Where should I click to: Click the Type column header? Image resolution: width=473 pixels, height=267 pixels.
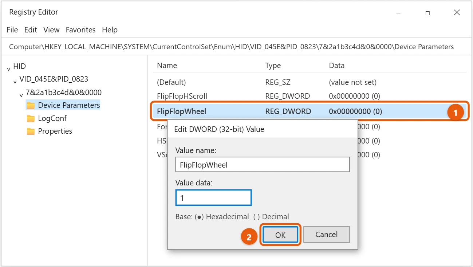point(273,66)
